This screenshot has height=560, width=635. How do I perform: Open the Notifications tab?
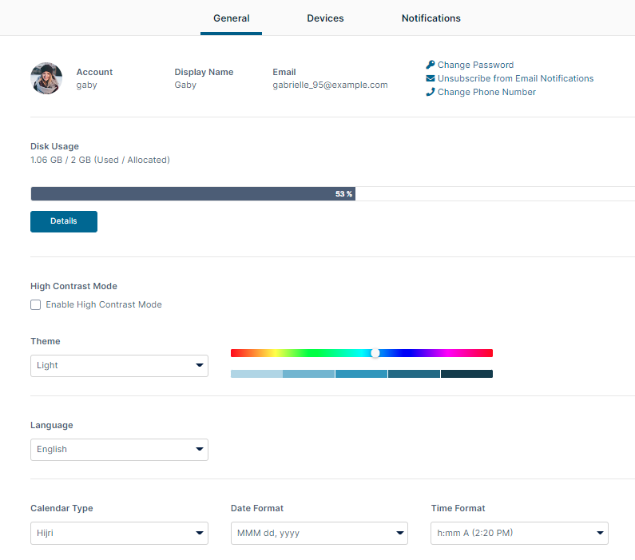pyautogui.click(x=431, y=18)
